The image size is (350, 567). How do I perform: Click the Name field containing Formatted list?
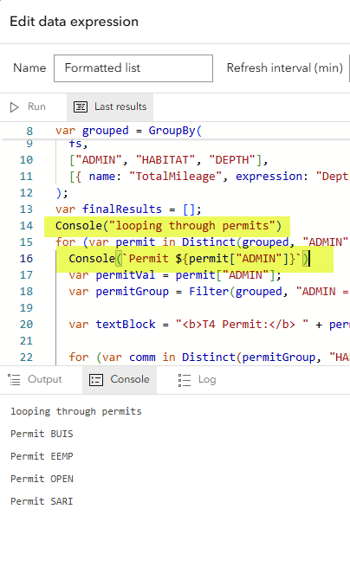pos(133,68)
